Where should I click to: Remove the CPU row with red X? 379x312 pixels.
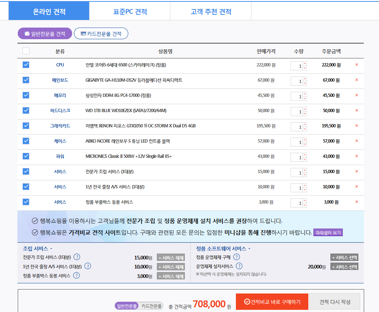pos(357,65)
